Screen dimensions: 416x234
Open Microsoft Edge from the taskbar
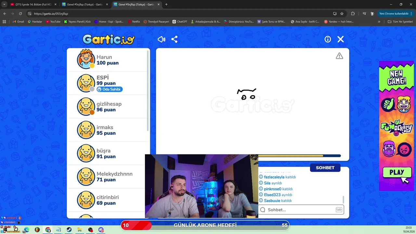27,230
